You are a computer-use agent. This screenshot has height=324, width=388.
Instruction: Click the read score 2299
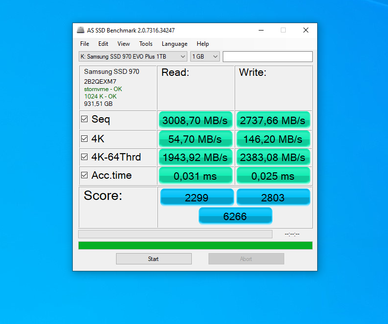[197, 197]
